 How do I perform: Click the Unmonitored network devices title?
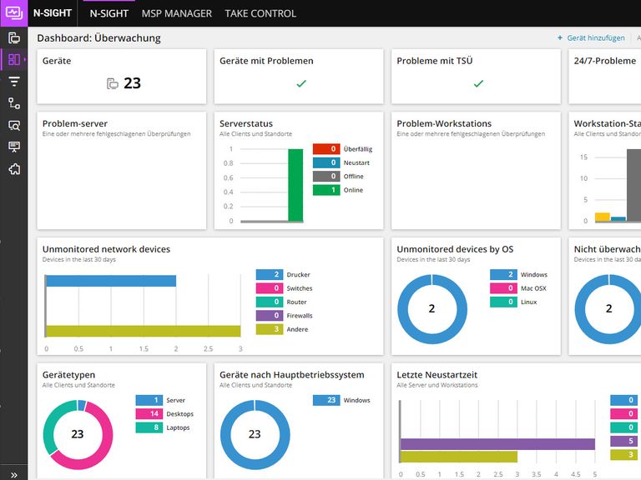[106, 249]
